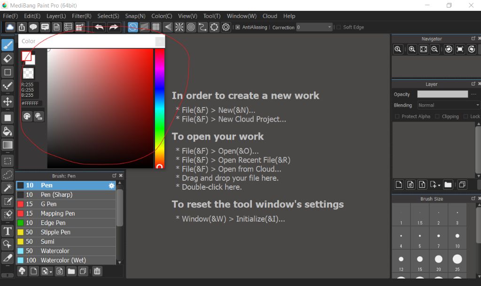Enable crisscross grid snap
481x286 pixels.
point(156,27)
